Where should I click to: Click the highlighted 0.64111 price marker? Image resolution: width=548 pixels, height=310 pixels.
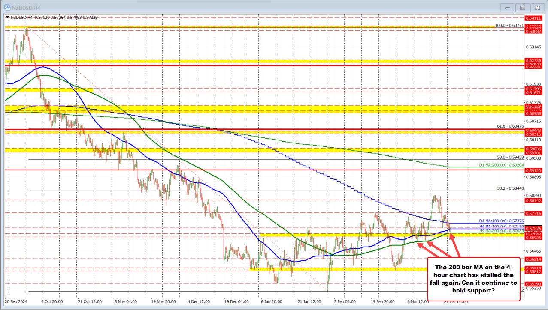pyautogui.click(x=533, y=19)
